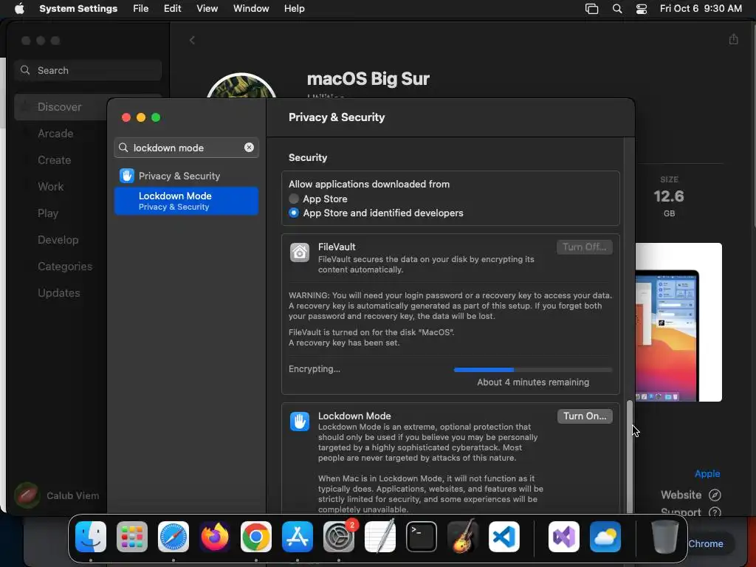Open Website link in App Store
The height and width of the screenshot is (567, 756).
click(x=681, y=495)
